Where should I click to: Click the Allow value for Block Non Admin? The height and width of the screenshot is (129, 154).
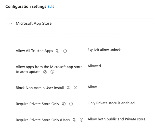pyautogui.click(x=92, y=87)
